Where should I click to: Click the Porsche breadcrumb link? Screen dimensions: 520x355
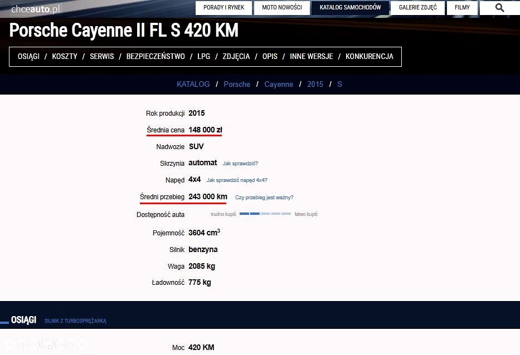coord(237,84)
